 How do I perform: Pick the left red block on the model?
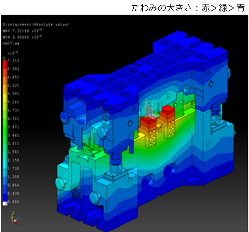[147, 122]
